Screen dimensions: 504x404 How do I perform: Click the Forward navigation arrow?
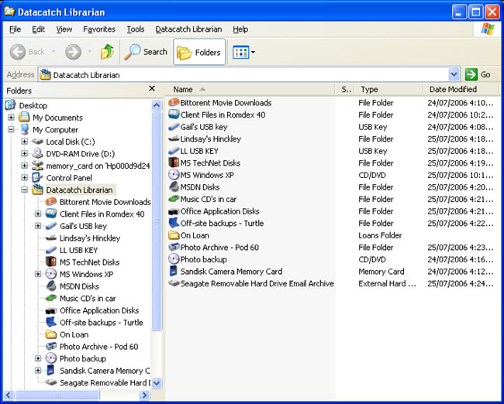click(x=73, y=52)
